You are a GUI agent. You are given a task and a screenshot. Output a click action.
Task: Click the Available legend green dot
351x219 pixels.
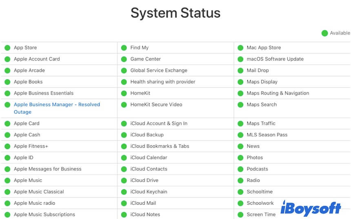(325, 33)
